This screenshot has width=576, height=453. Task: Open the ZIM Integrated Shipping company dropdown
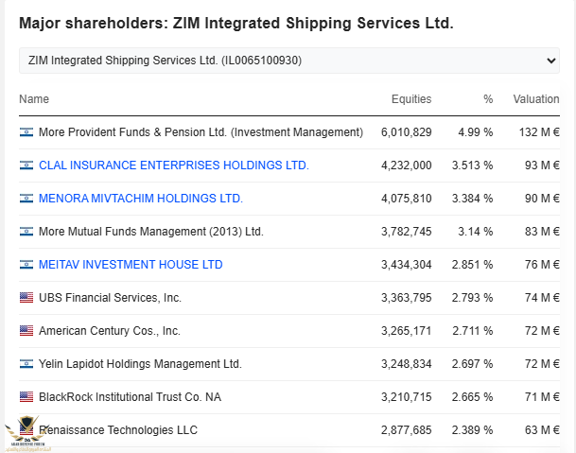pos(289,61)
